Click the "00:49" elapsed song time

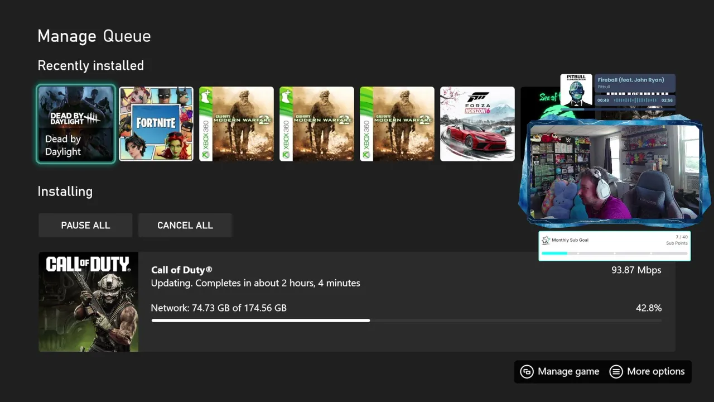pyautogui.click(x=603, y=100)
